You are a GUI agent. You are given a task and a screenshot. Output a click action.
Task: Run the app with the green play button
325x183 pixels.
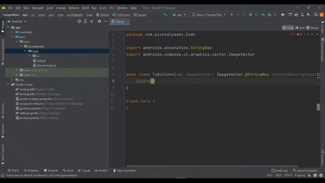click(232, 15)
